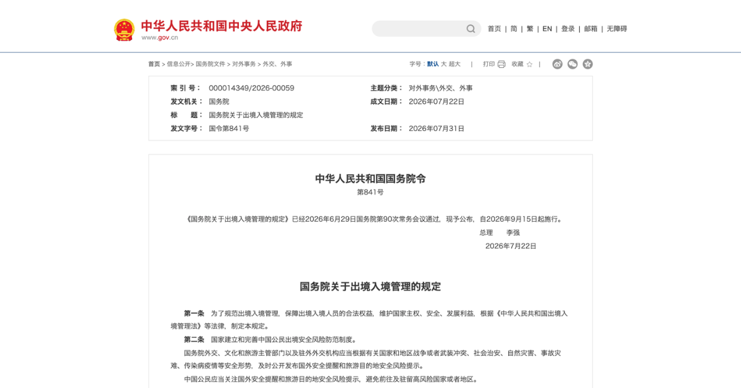Go to breadcrumb 国务院文件

tap(211, 64)
